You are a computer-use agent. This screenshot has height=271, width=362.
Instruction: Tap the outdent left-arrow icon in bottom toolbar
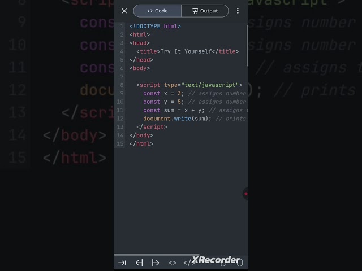tap(139, 263)
